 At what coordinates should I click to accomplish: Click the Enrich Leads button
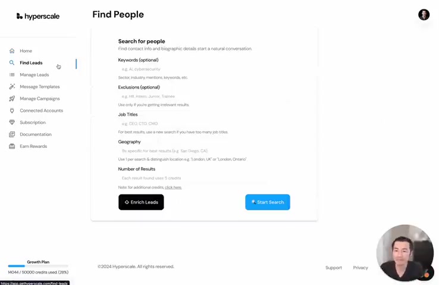pyautogui.click(x=141, y=202)
